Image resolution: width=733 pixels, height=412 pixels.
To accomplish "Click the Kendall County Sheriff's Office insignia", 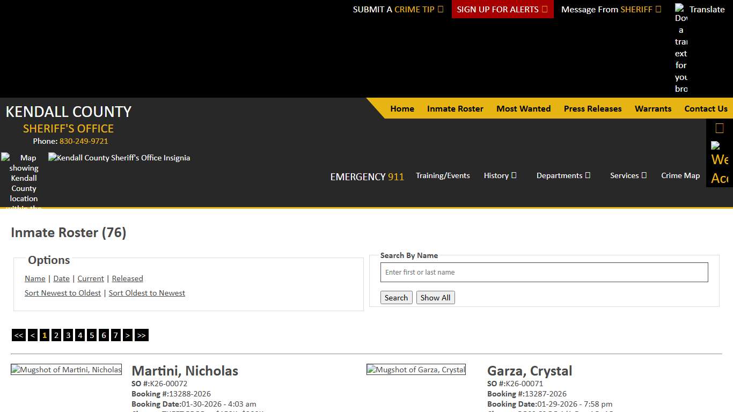I will click(x=119, y=157).
